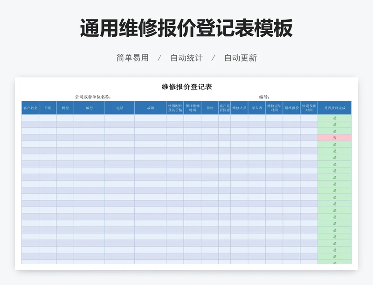
Task: Click the 是否按时完成 column header
Action: click(x=334, y=108)
